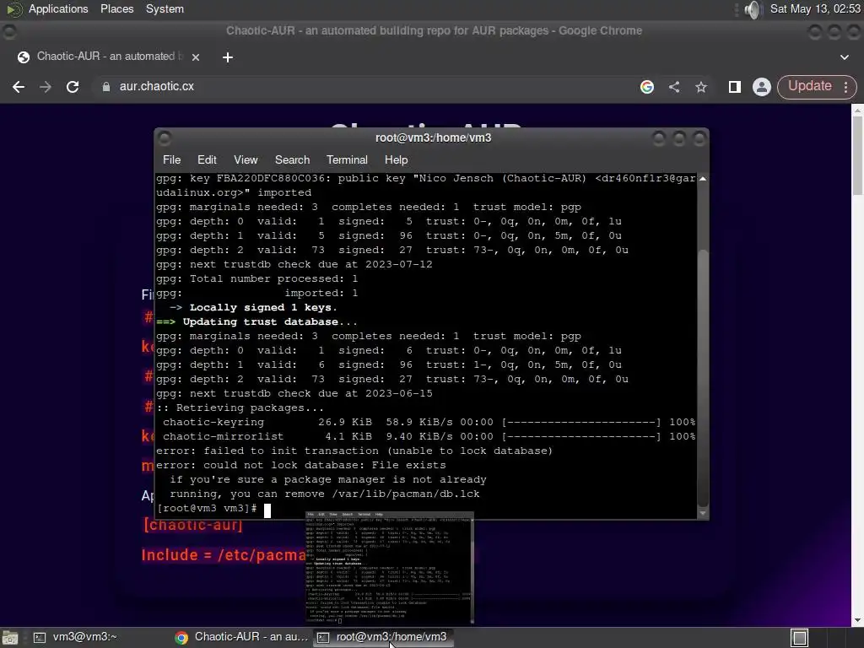This screenshot has height=648, width=864.
Task: Open a new Chrome tab
Action: [228, 57]
